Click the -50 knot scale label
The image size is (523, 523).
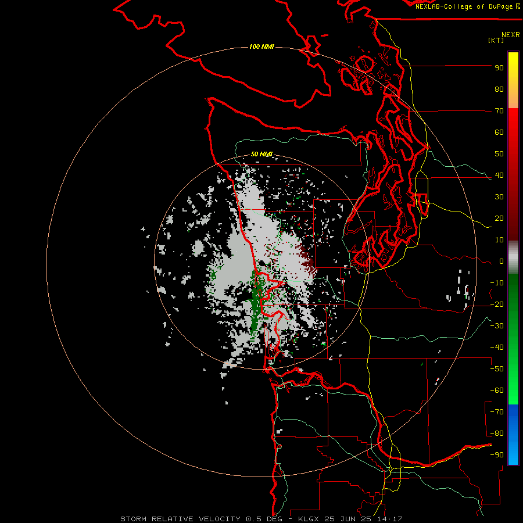[497, 369]
